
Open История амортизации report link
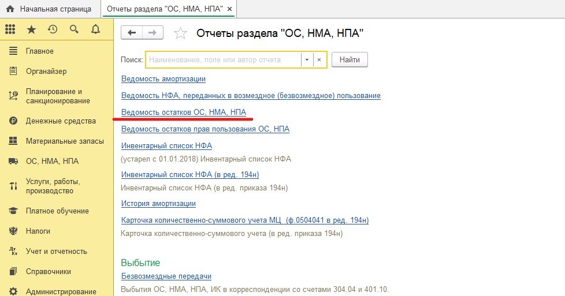158,203
